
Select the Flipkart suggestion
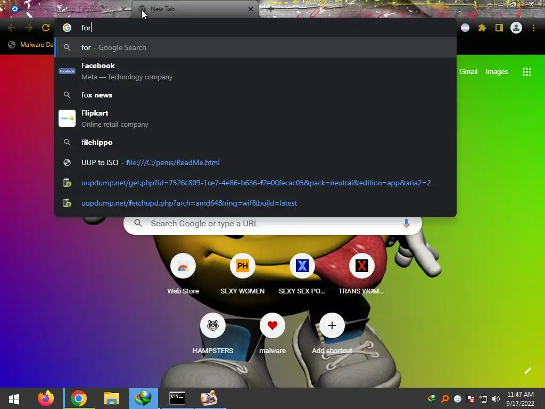(x=255, y=118)
